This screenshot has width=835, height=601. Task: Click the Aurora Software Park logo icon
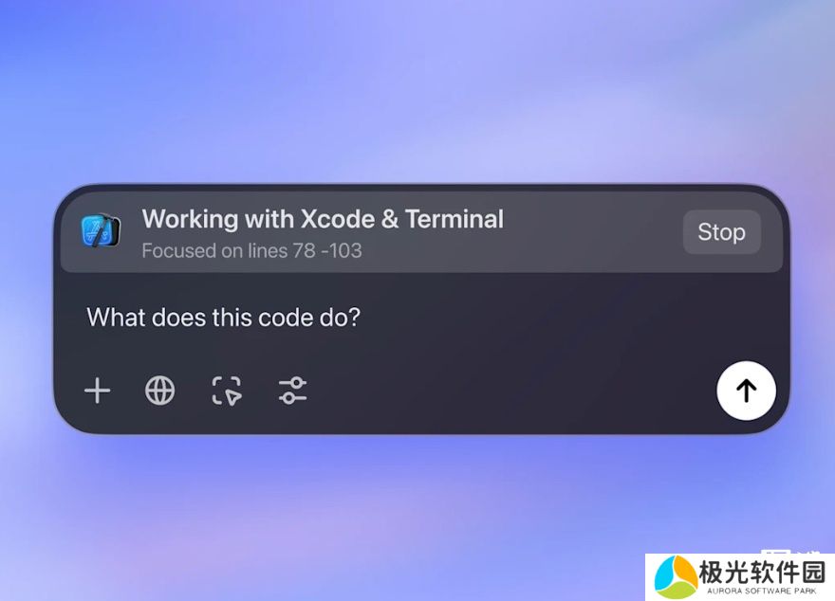click(x=675, y=577)
